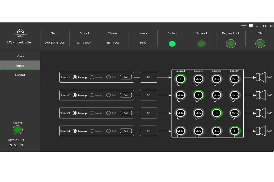Switch to the Main tab
This screenshot has height=182, width=274.
[20, 56]
